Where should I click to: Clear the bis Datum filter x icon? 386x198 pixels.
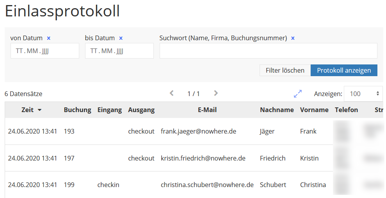pyautogui.click(x=121, y=38)
